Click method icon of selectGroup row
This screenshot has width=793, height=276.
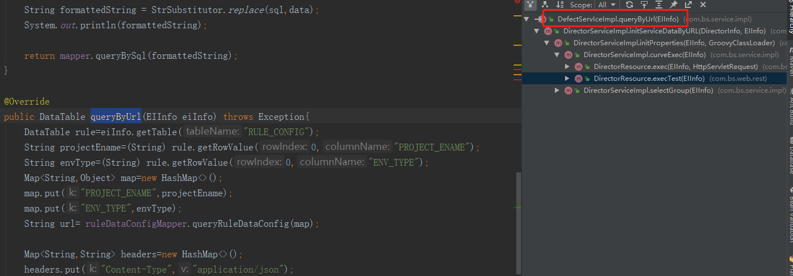point(568,90)
